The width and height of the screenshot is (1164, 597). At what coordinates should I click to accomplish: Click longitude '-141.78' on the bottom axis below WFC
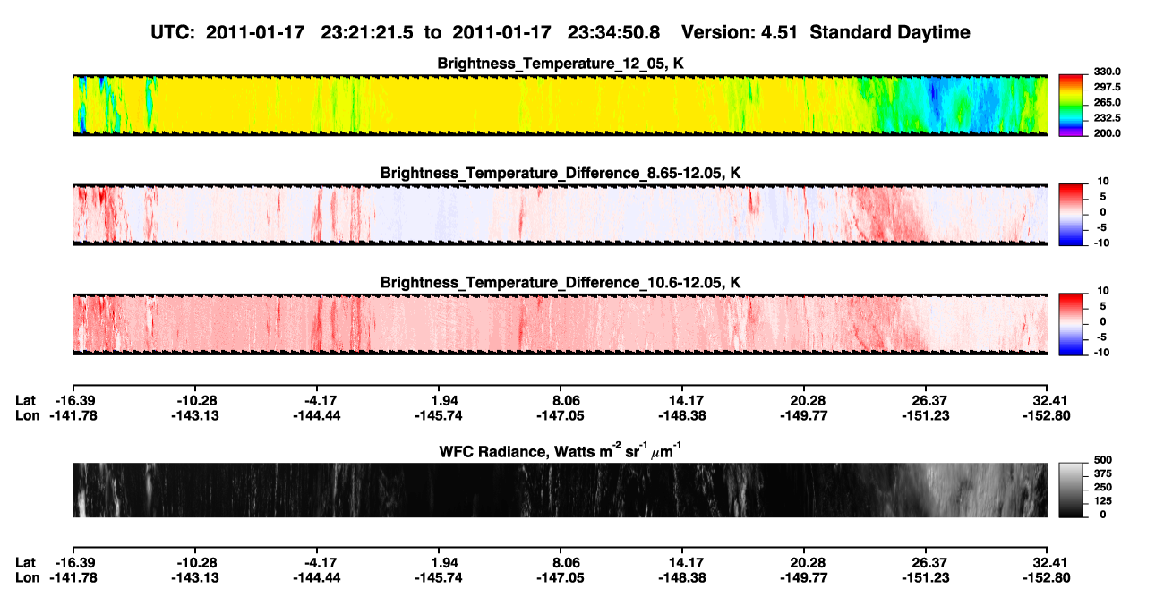click(x=73, y=577)
